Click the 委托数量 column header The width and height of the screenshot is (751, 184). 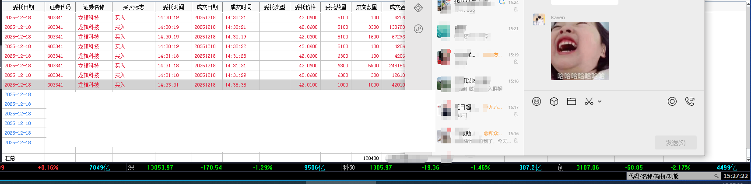coord(336,7)
